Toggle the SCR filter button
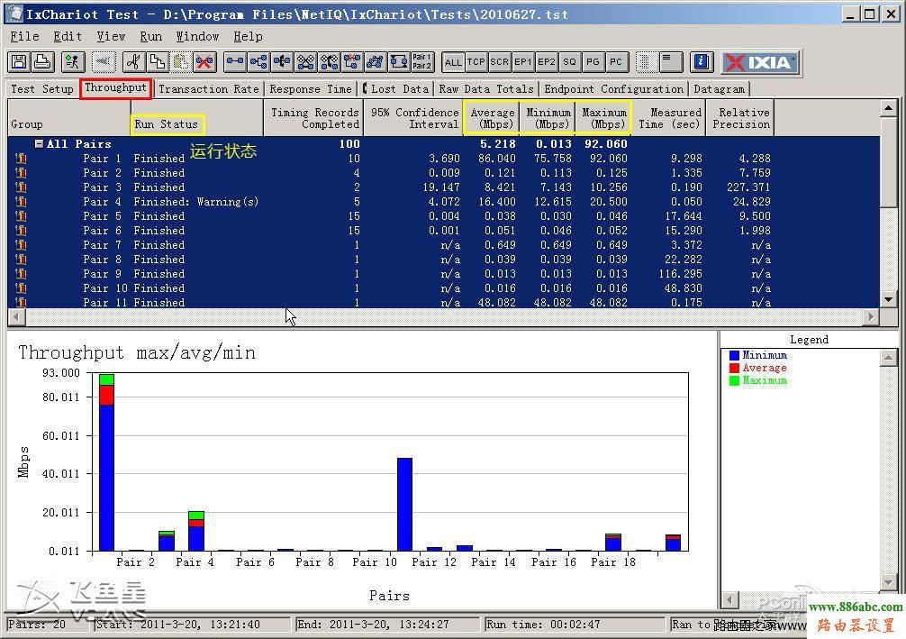The height and width of the screenshot is (639, 906). (x=499, y=62)
